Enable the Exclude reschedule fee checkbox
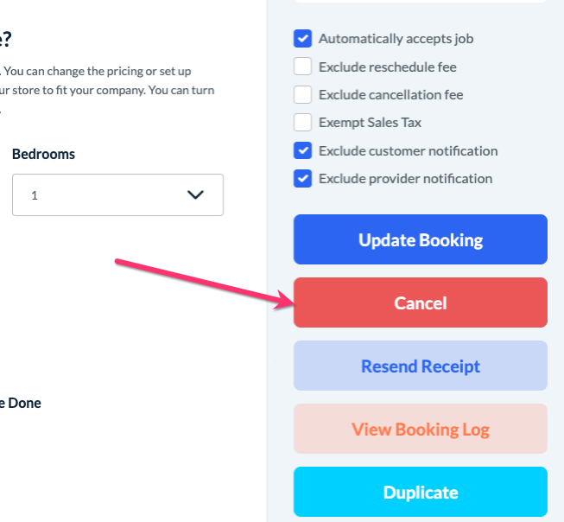The height and width of the screenshot is (522, 564). (302, 67)
